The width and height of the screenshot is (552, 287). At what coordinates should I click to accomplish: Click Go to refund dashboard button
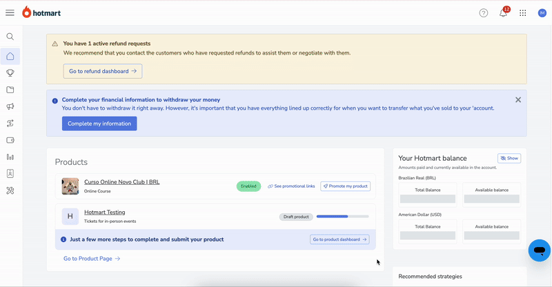[x=103, y=71]
